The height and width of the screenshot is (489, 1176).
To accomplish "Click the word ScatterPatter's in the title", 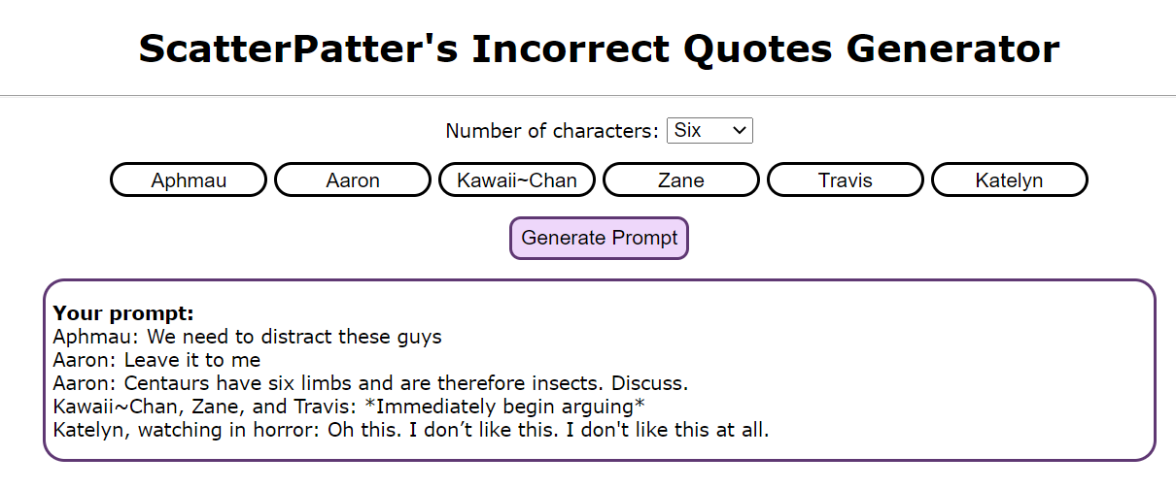I will pyautogui.click(x=297, y=49).
